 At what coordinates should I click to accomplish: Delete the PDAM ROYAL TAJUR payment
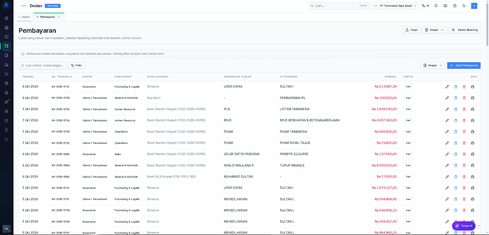(464, 143)
